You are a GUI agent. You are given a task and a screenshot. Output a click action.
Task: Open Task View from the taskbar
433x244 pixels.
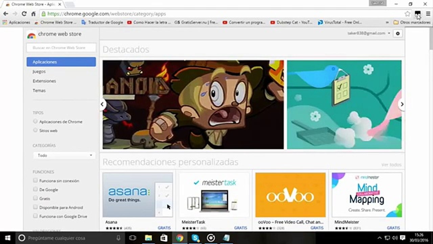point(133,238)
